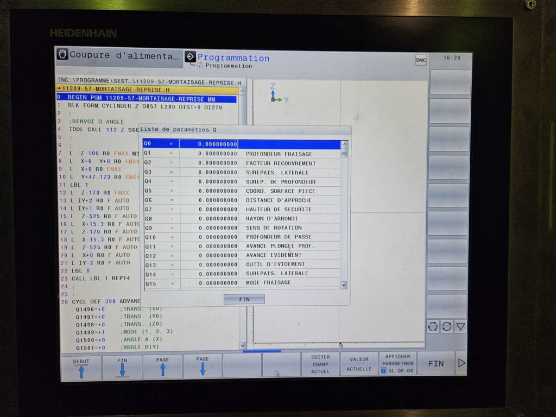The width and height of the screenshot is (556, 417).
Task: Click the Coupure d'alimentation mode icon
Action: (x=62, y=55)
